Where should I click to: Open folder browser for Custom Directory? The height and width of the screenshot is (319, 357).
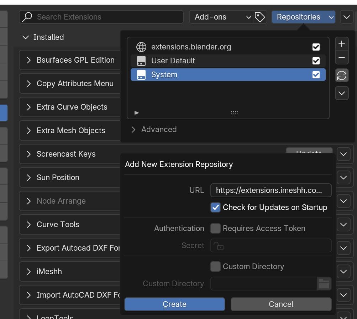point(324,284)
